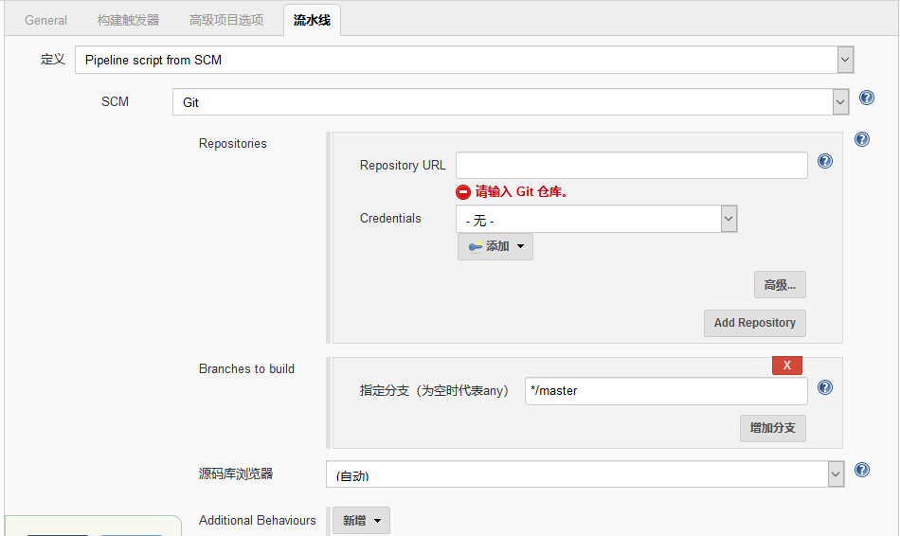Switch to the 构建触发器 tab
Screen dimensions: 900x536
click(128, 20)
